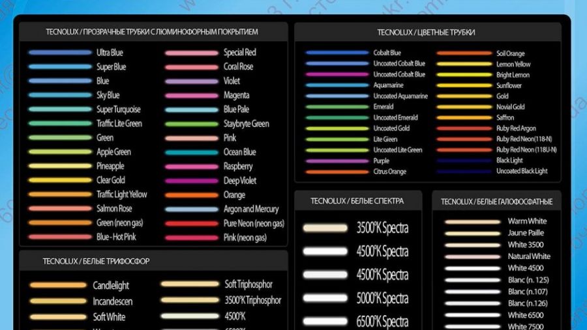Choose the Raspberry swatch
This screenshot has height=330, width=587.
(192, 167)
